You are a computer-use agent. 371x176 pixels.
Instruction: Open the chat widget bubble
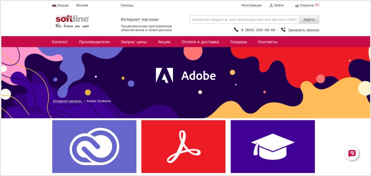click(352, 154)
